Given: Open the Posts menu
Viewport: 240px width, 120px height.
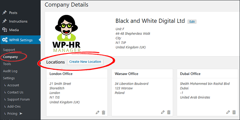Looking at the screenshot, I should pyautogui.click(x=13, y=13).
